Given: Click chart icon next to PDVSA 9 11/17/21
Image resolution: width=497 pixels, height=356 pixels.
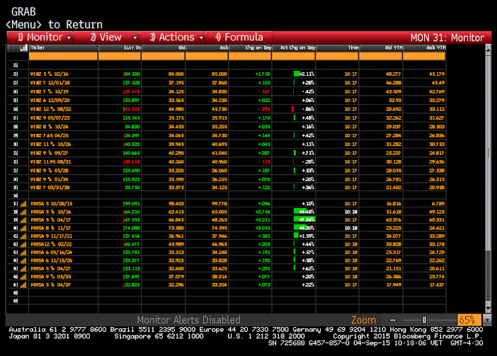Looking at the screenshot, I should pyautogui.click(x=23, y=236).
